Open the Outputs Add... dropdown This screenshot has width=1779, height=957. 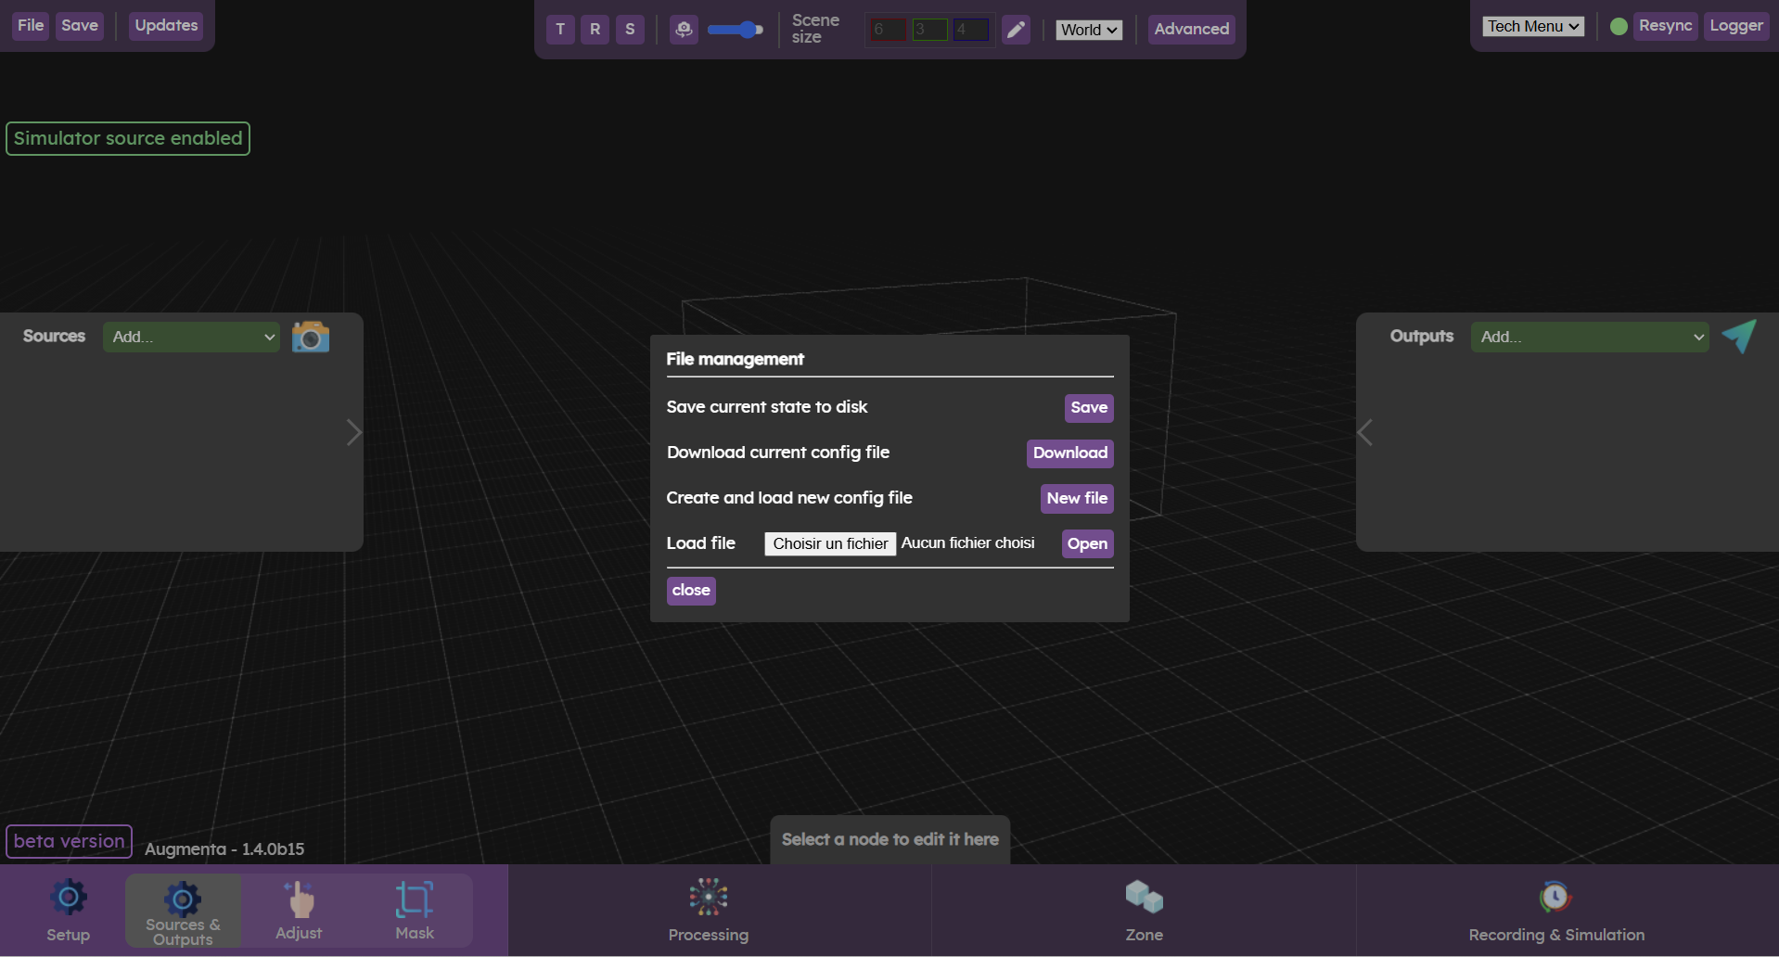(x=1590, y=337)
